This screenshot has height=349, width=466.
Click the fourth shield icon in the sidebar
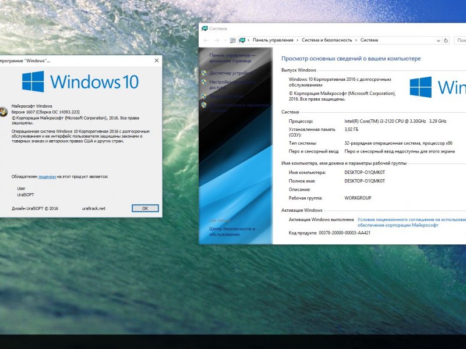click(x=204, y=105)
